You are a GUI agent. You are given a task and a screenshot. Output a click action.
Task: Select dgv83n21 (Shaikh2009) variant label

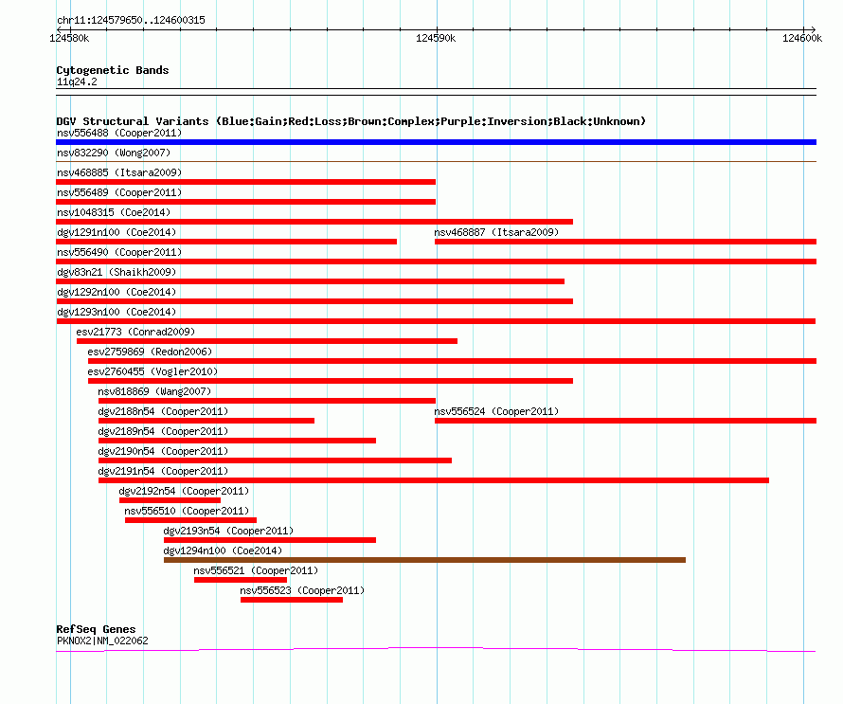coord(117,272)
